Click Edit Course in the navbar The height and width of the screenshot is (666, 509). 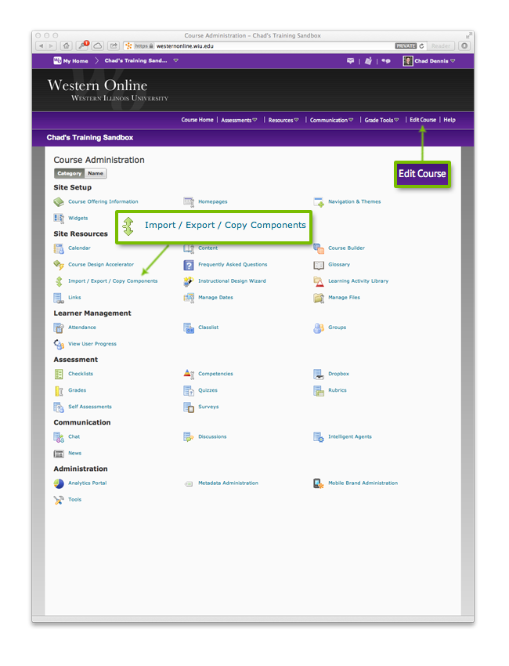[423, 120]
